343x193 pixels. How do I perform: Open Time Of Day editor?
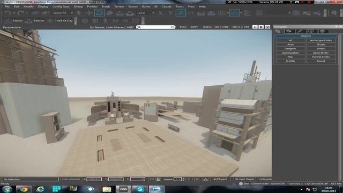point(60,21)
